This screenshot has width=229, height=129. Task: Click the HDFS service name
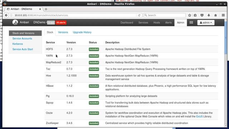tap(49, 49)
